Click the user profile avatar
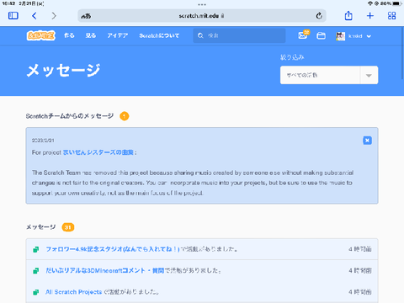The height and width of the screenshot is (303, 404). (x=340, y=36)
